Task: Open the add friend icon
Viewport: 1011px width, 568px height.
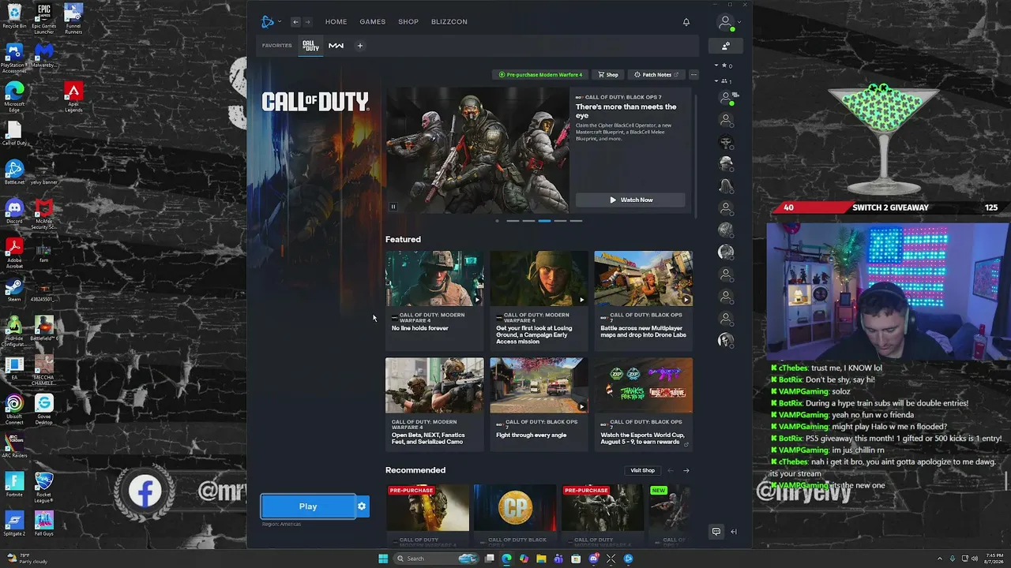Action: tap(726, 46)
